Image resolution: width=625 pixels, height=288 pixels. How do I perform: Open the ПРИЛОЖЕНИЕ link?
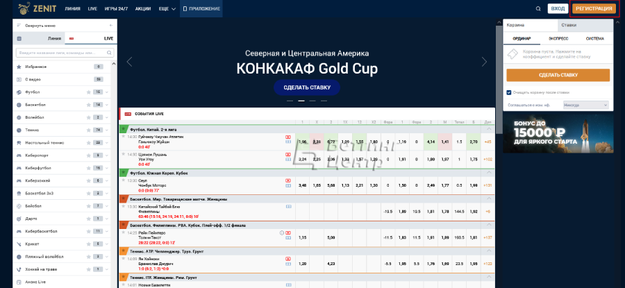point(201,8)
